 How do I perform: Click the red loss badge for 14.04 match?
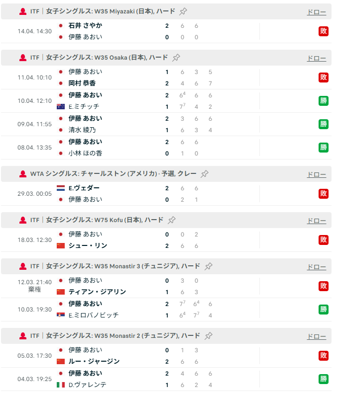[x=324, y=31]
